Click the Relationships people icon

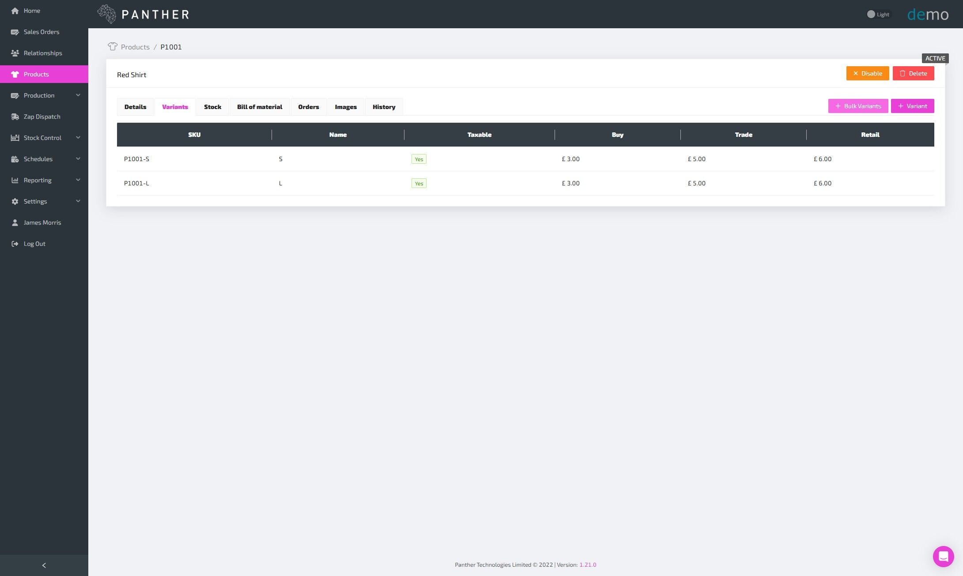pyautogui.click(x=15, y=53)
